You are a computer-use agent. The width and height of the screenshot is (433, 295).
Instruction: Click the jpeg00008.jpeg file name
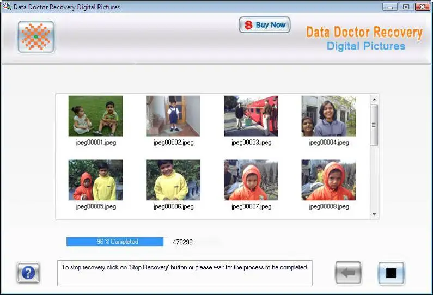(x=329, y=207)
